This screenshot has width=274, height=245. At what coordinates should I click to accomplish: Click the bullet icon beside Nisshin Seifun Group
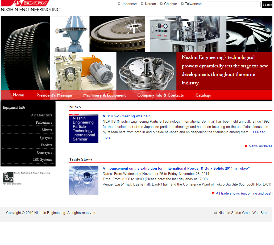(216, 213)
